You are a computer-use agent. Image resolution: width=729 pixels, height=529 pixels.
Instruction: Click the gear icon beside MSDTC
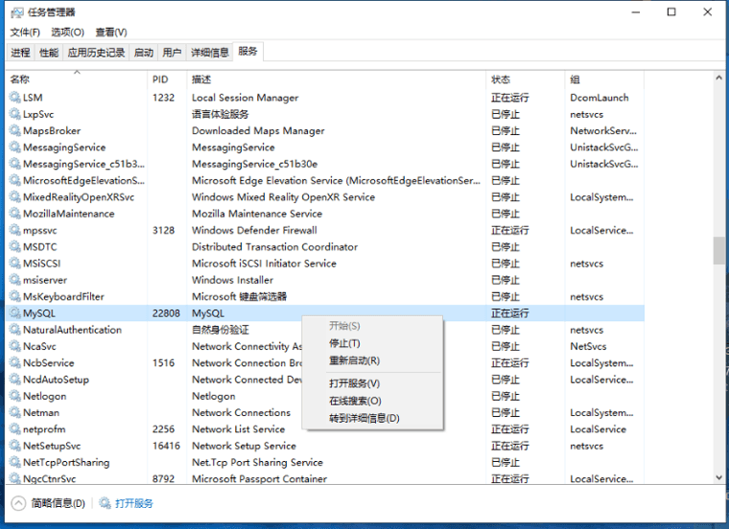(15, 247)
